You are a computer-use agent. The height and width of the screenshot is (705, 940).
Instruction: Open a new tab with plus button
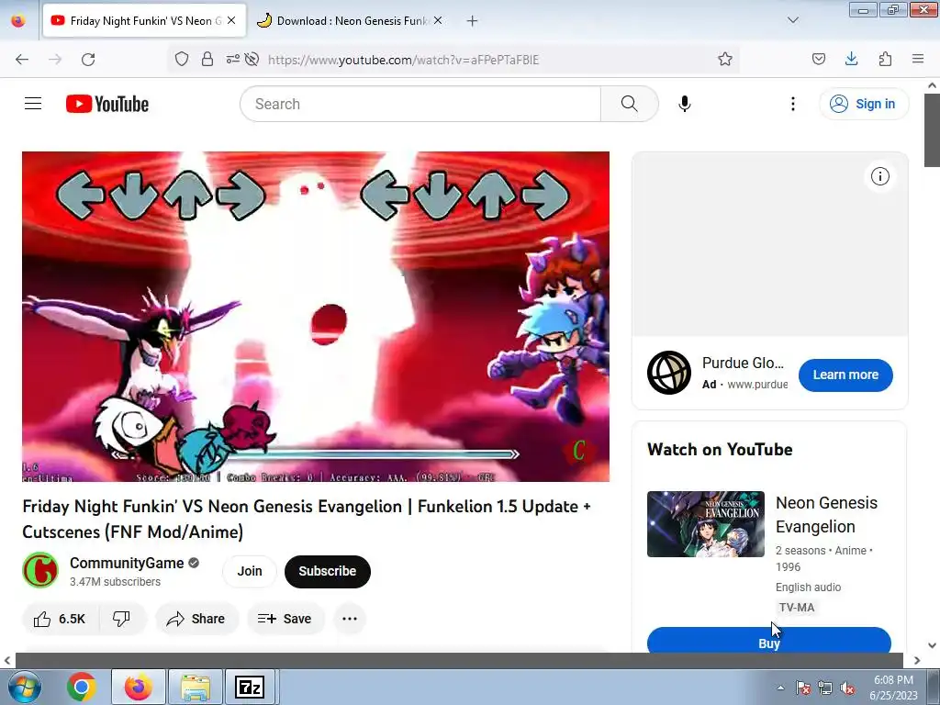click(x=473, y=21)
